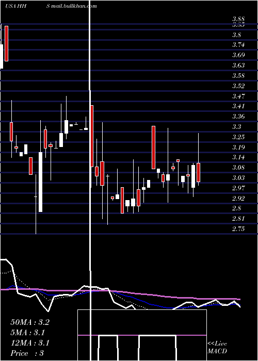This screenshot has width=258, height=361.
Task: Click the 5MA : 3.1 readout
Action: click(28, 333)
